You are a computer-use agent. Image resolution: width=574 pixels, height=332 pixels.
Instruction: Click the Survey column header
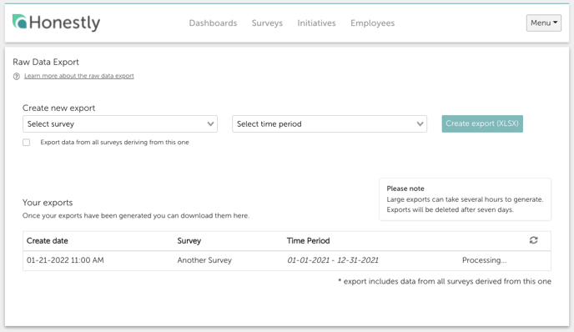click(189, 241)
